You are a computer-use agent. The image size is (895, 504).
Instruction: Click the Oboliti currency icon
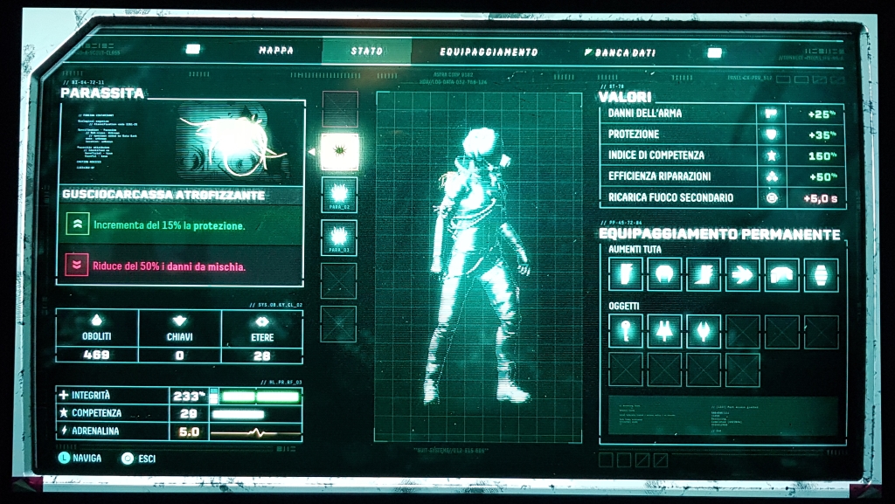(96, 320)
